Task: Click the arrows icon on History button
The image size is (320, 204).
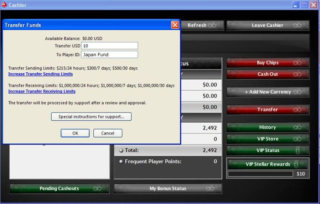Action: pos(297,128)
